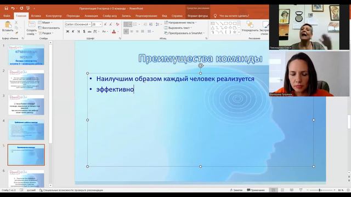
Task: Open the Раздел section dropdown
Action: [x=46, y=33]
